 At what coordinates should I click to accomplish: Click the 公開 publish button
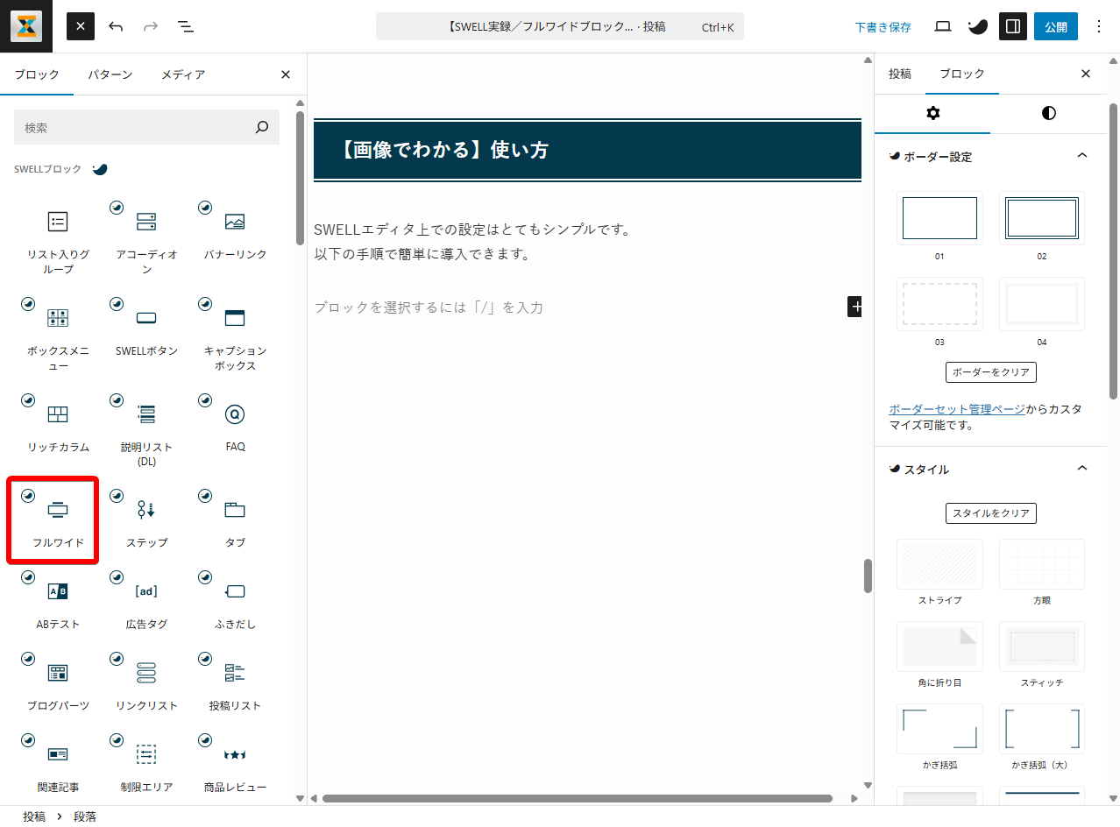1055,26
